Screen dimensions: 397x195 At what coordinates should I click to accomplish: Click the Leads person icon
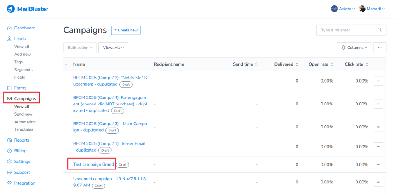[10, 39]
